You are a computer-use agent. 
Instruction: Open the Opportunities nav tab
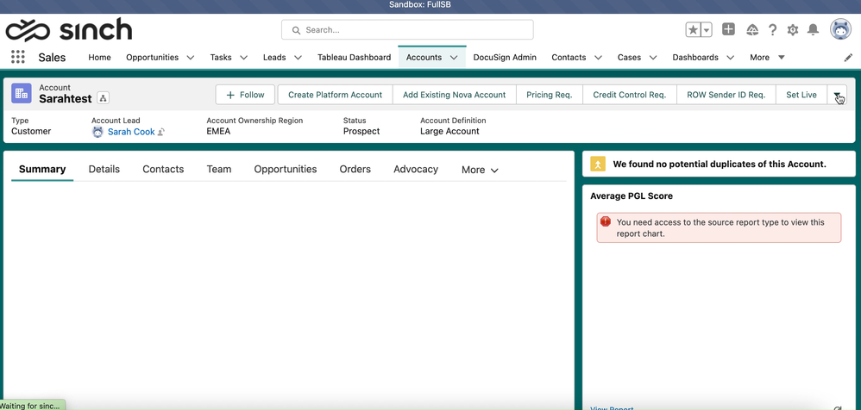point(152,57)
